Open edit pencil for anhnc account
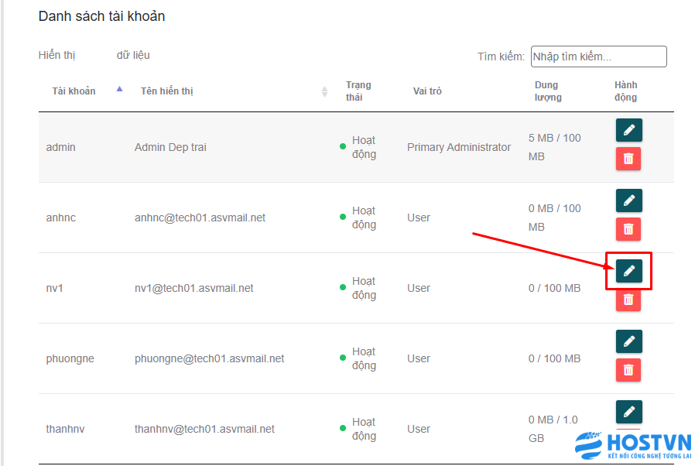 pyautogui.click(x=628, y=200)
